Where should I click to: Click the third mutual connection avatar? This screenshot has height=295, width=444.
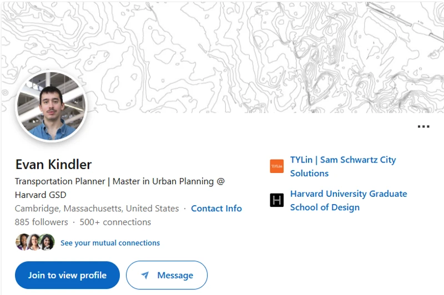click(x=47, y=242)
